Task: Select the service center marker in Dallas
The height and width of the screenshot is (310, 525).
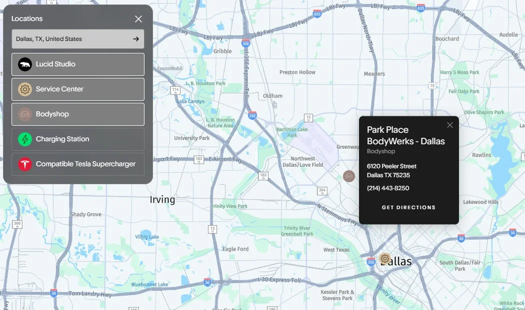Action: [x=385, y=259]
